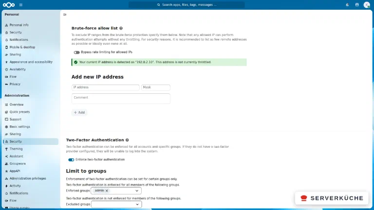The height and width of the screenshot is (210, 374).
Task: Click the Groupware people icon
Action: click(x=6, y=163)
